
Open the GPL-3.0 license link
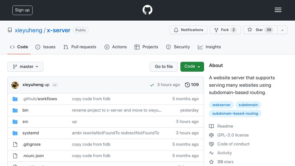233,135
